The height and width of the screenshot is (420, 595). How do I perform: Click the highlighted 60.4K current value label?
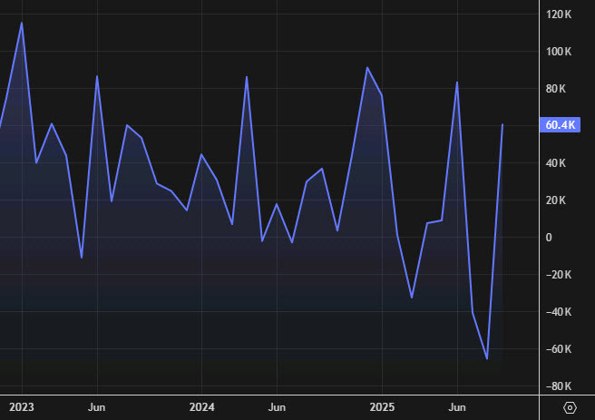[x=560, y=125]
